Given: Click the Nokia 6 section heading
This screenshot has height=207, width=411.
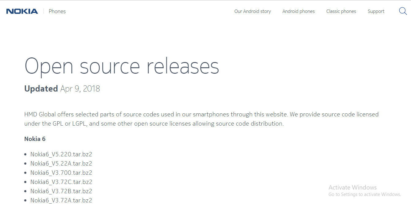Looking at the screenshot, I should tap(35, 139).
